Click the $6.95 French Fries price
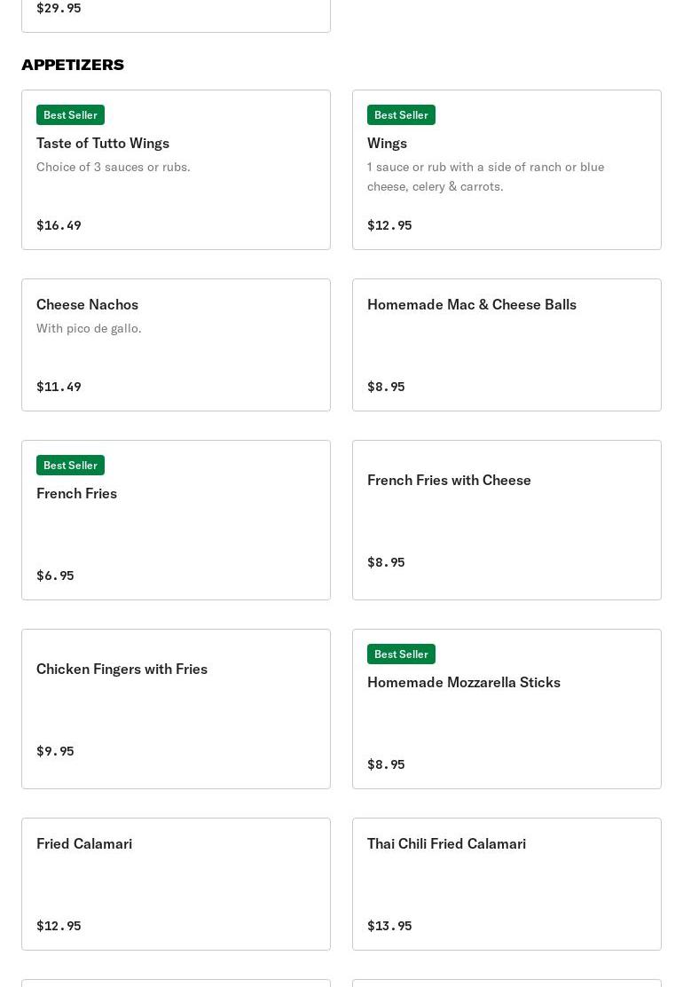 [55, 576]
